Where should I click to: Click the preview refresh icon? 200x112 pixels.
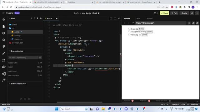[x=132, y=23]
